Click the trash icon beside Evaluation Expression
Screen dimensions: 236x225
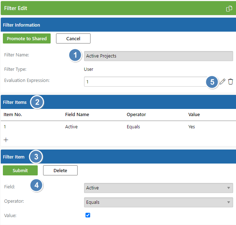point(230,82)
